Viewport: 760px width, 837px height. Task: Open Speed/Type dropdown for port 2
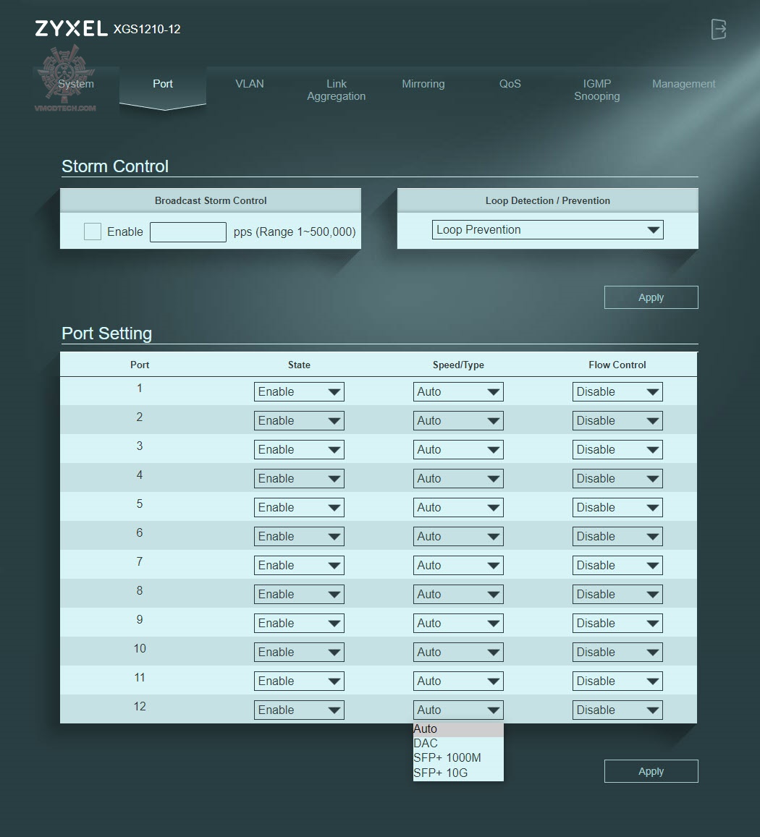tap(458, 420)
